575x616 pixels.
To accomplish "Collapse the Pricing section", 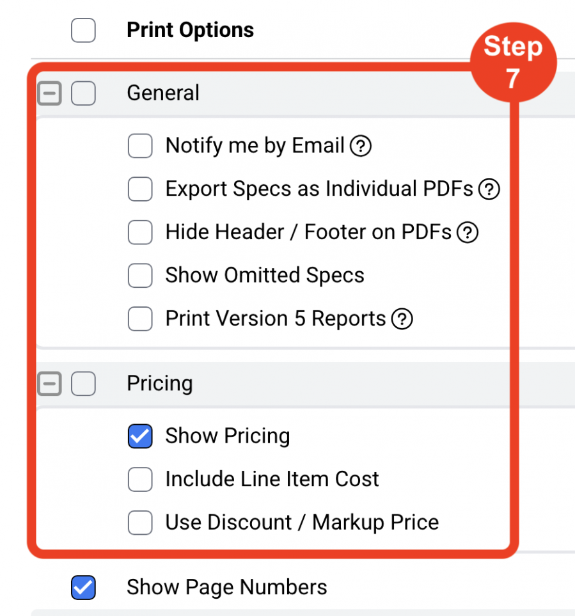I will click(x=50, y=384).
